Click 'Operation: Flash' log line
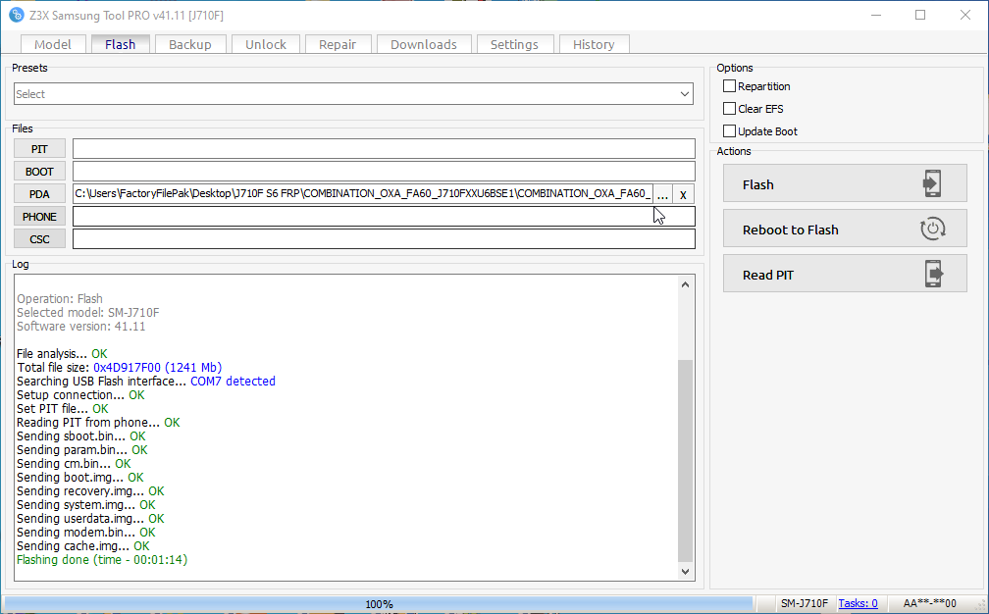The width and height of the screenshot is (989, 614). tap(59, 298)
